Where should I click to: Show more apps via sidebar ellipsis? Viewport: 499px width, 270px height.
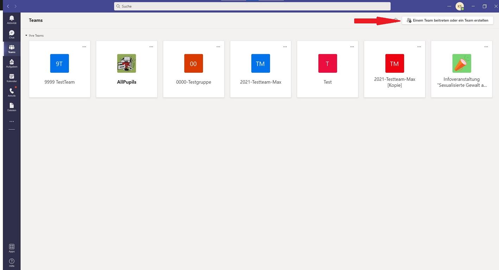coord(12,122)
